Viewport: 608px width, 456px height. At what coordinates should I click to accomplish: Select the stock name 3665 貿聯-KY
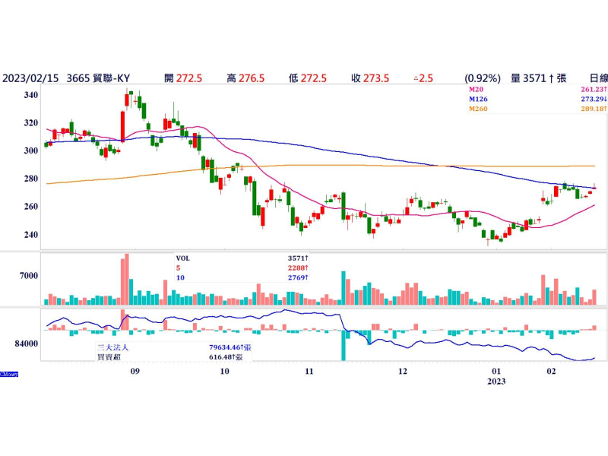[x=98, y=78]
